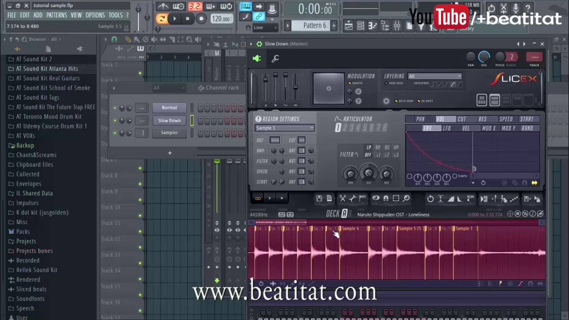The image size is (569, 320).
Task: Open the round down-arrow menu near Auto-dump
Action: click(386, 101)
